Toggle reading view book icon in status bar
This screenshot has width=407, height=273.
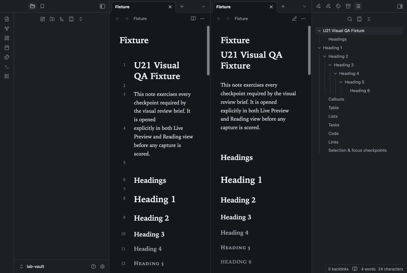click(x=355, y=269)
